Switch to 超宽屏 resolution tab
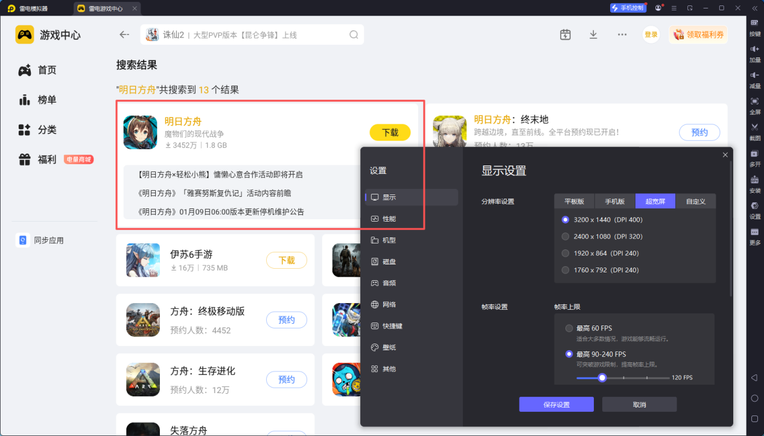Viewport: 764px width, 436px height. (655, 201)
